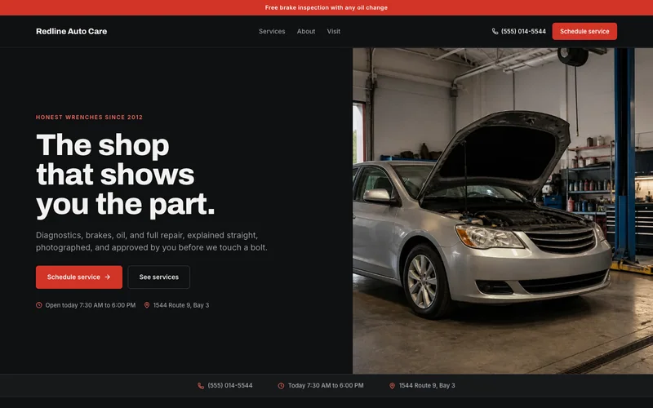Screen dimensions: 653x408
Task: Click the location pin in the bottom info bar
Action: click(x=392, y=386)
